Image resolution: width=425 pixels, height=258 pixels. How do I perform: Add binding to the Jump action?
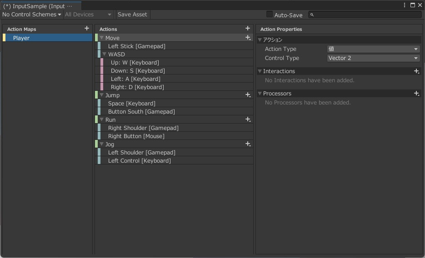(x=248, y=95)
